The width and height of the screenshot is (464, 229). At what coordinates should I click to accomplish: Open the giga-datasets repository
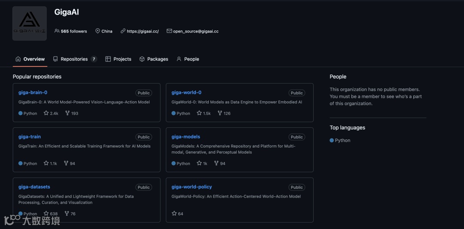point(34,187)
